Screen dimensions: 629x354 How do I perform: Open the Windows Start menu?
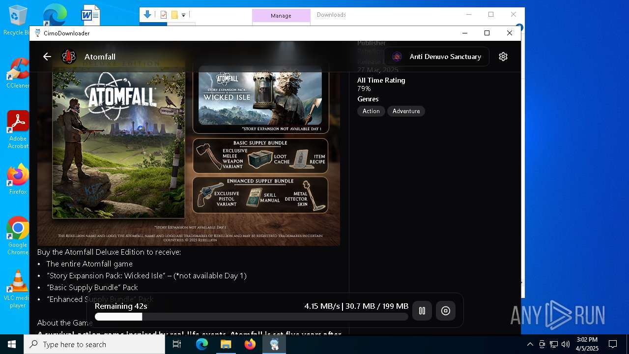(x=12, y=344)
